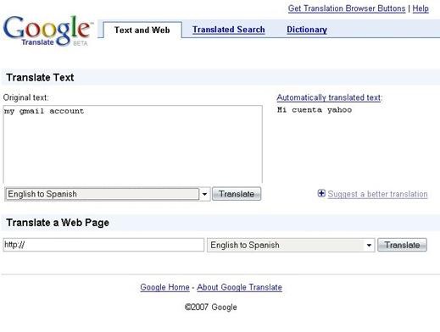Open the Help link
440x332 pixels.
coord(421,8)
